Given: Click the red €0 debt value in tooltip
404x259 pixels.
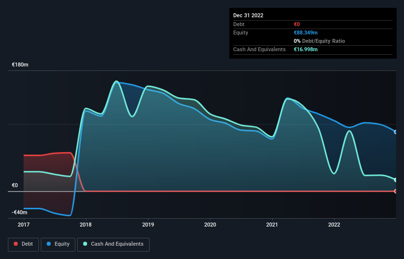Looking at the screenshot, I should coord(297,24).
